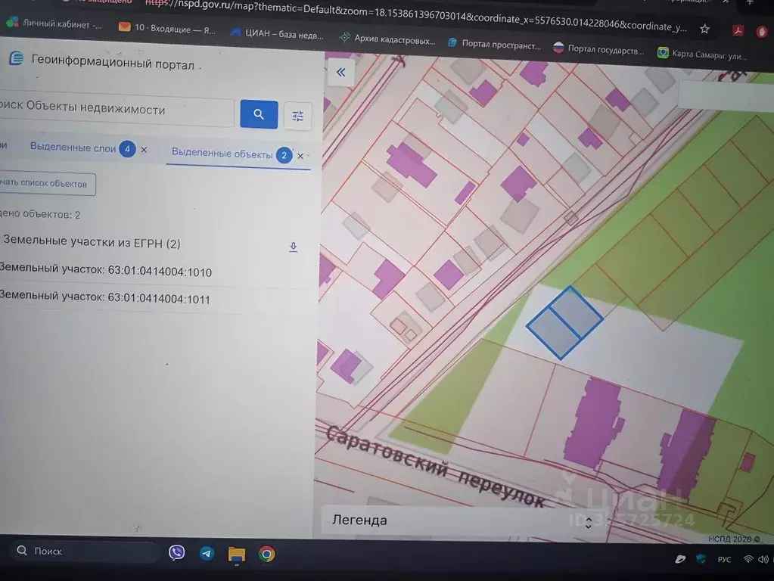
Task: Open the search filter settings icon
Action: 297,116
